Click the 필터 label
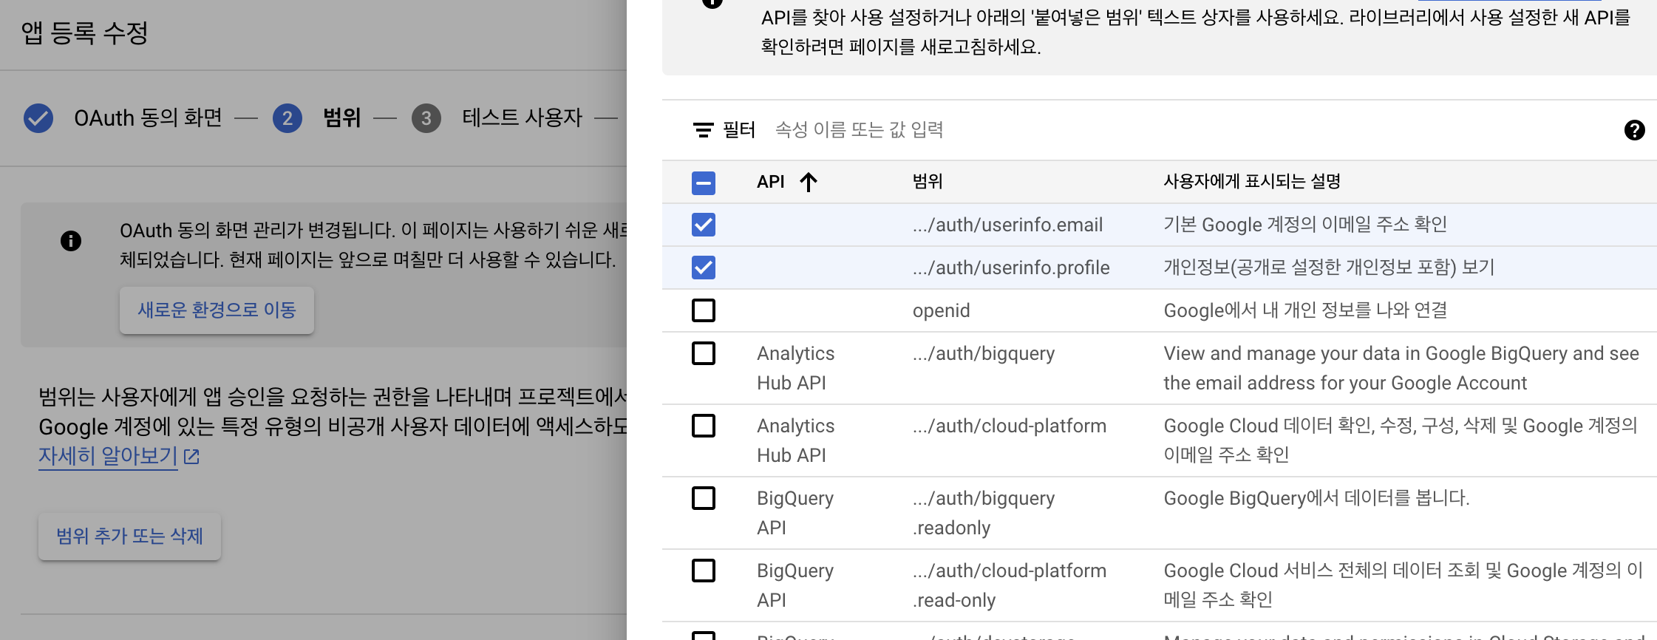The image size is (1657, 640). 738,130
